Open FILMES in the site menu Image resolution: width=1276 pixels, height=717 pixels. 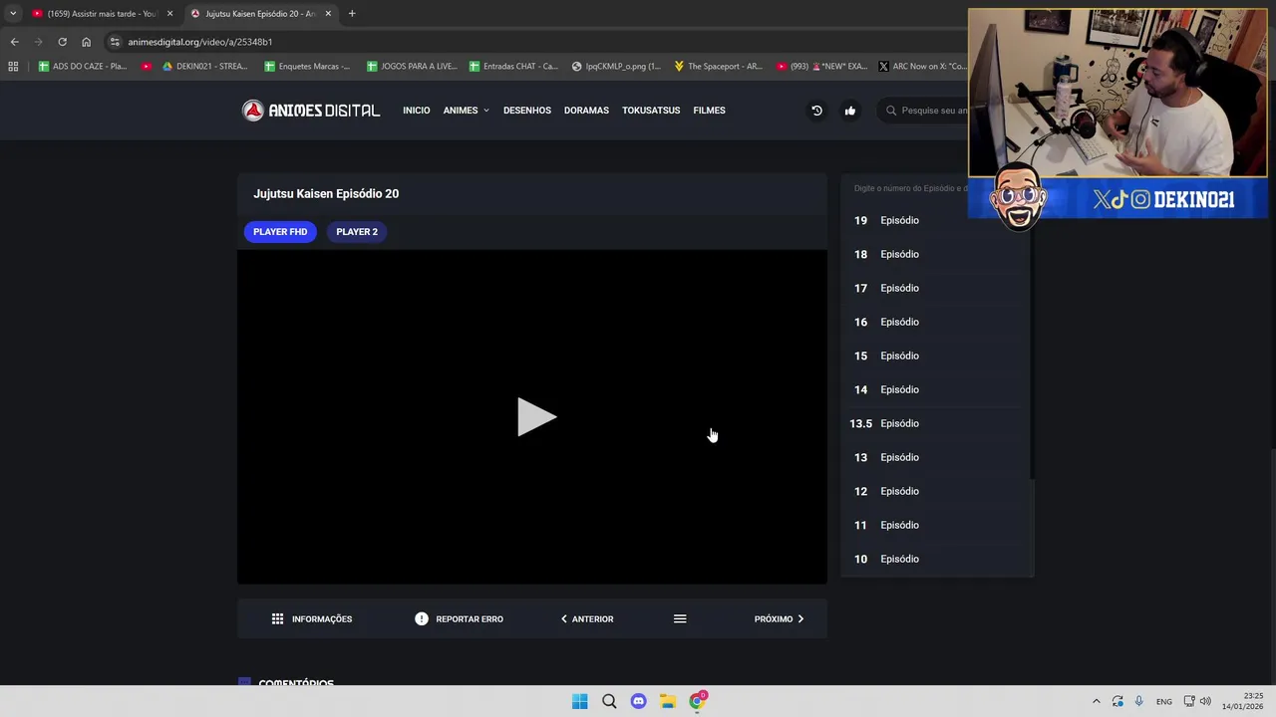(709, 111)
